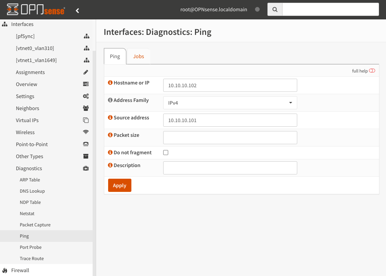386x276 pixels.
Task: Select Ping in the Diagnostics menu
Action: [x=24, y=236]
